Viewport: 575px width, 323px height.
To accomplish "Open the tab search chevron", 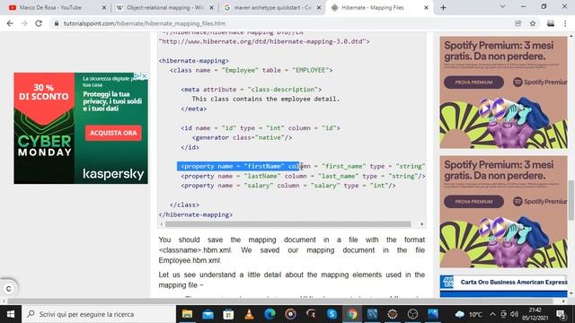I will tap(502, 6).
